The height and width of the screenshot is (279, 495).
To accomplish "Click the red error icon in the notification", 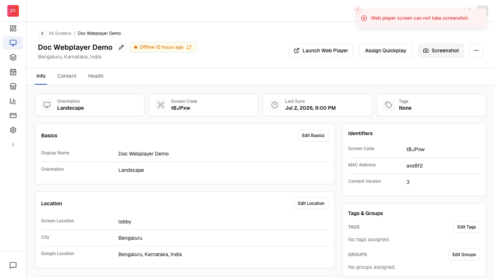I will [364, 18].
